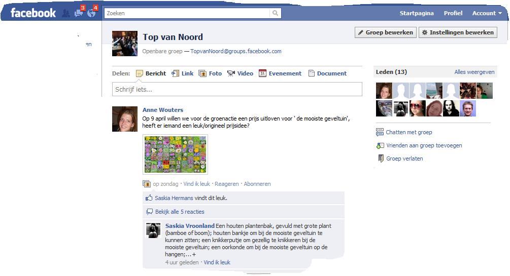Click the Instellingen bewerken button
Image resolution: width=510 pixels, height=276 pixels.
458,32
